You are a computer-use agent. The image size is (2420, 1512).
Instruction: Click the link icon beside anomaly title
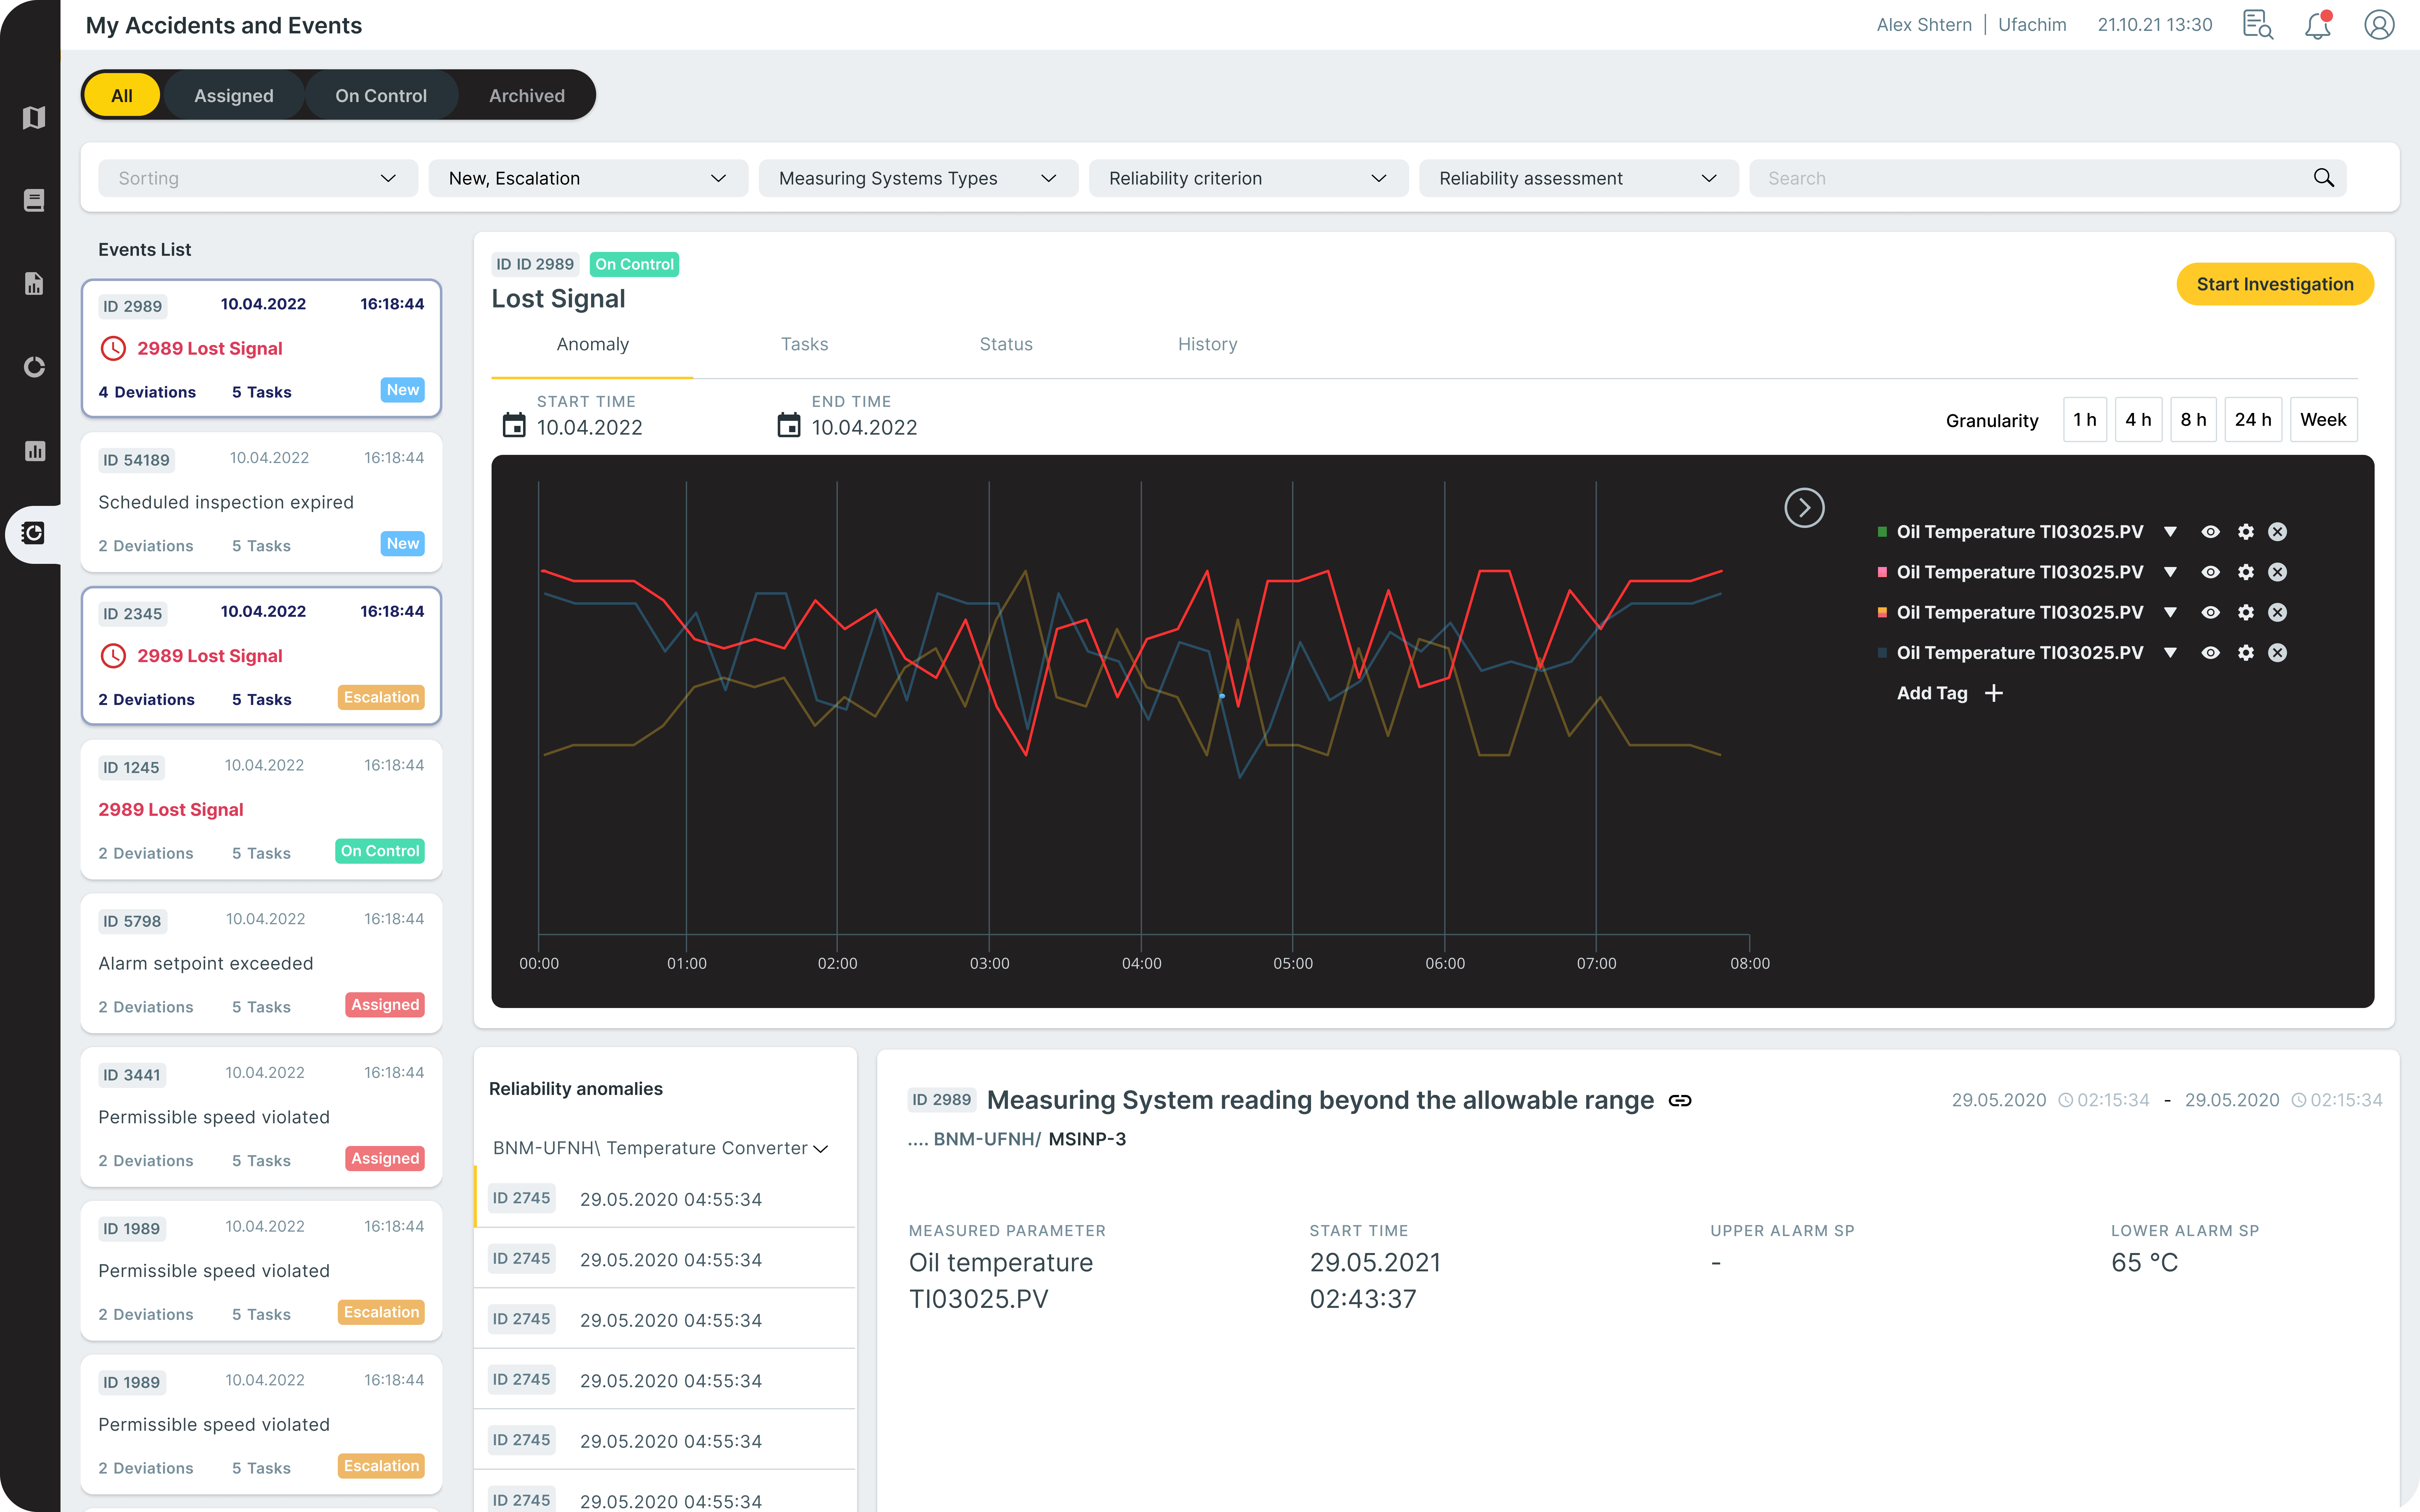1680,1100
